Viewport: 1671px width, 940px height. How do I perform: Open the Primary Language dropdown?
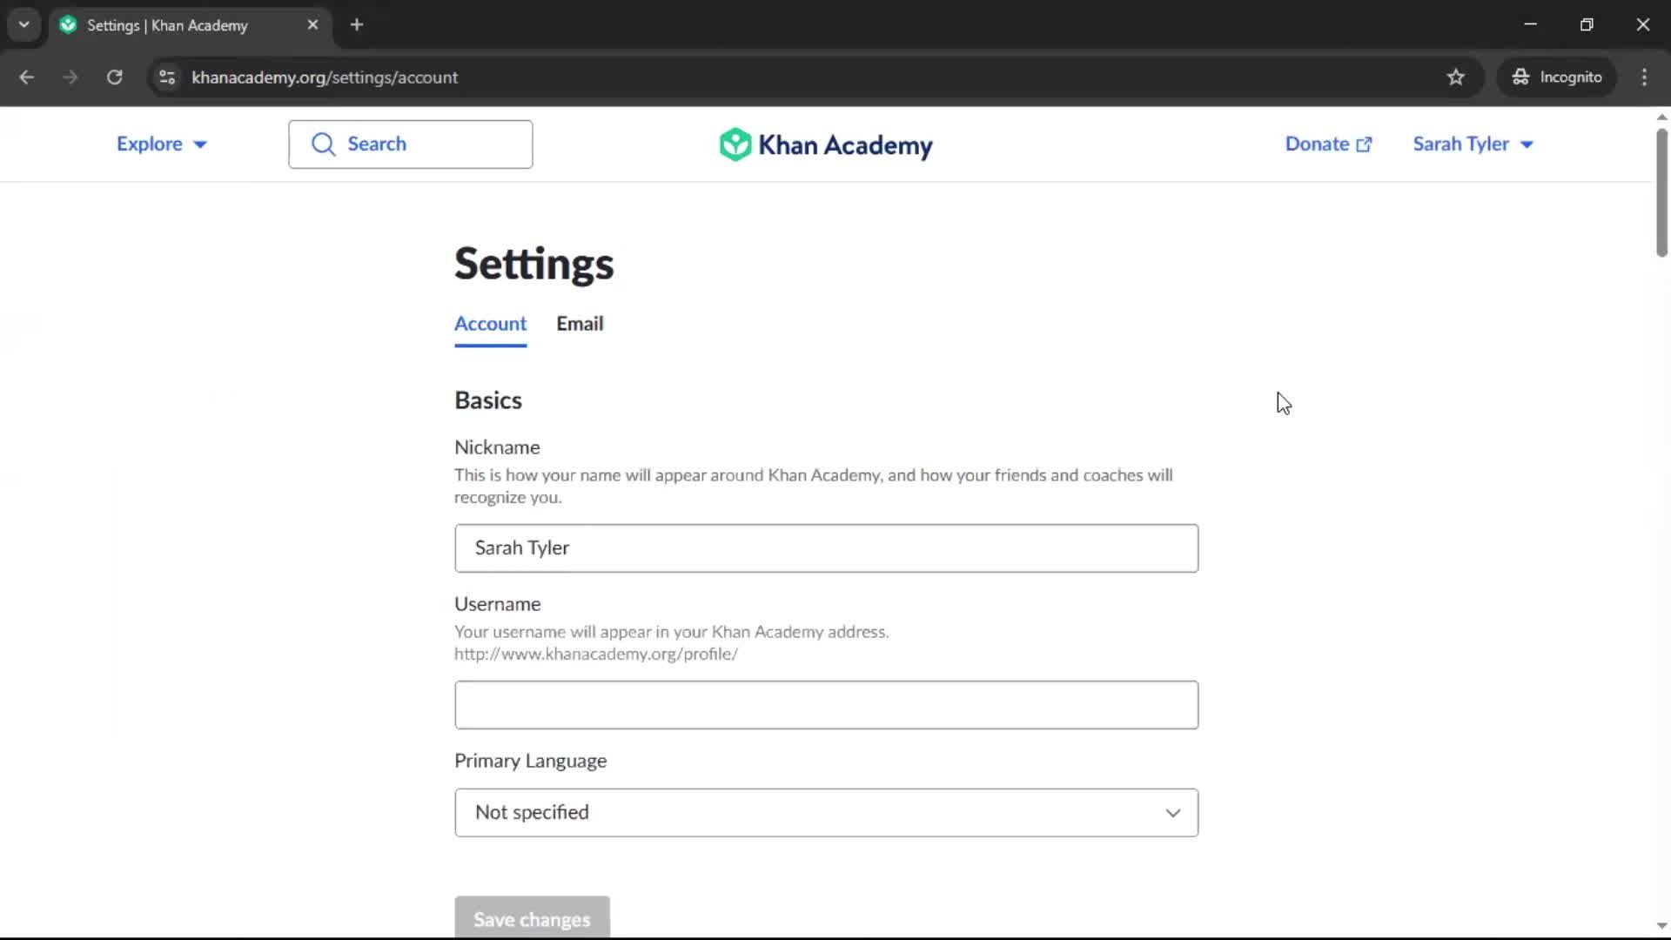[x=826, y=813]
